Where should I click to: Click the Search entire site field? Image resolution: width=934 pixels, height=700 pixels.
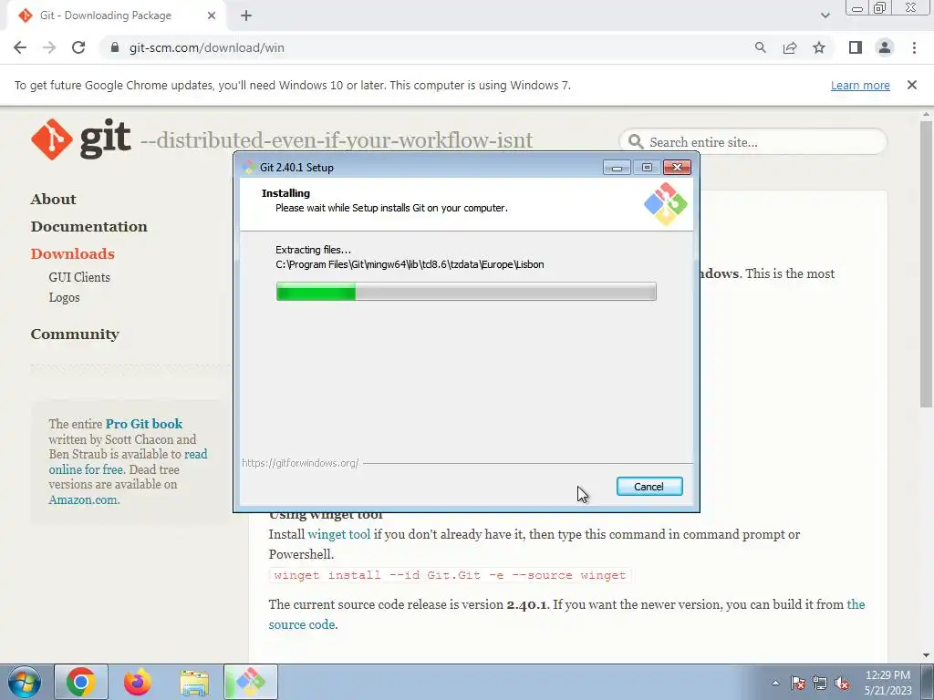click(752, 141)
